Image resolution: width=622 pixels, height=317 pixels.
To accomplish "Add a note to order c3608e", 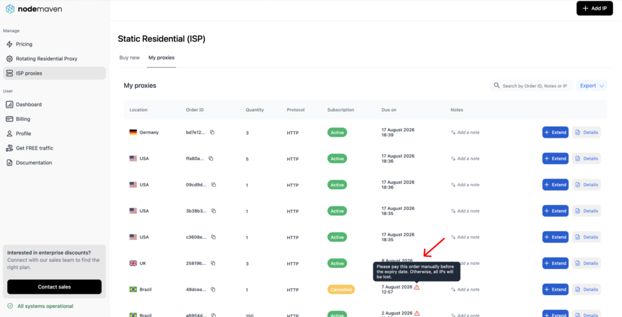I will point(465,237).
